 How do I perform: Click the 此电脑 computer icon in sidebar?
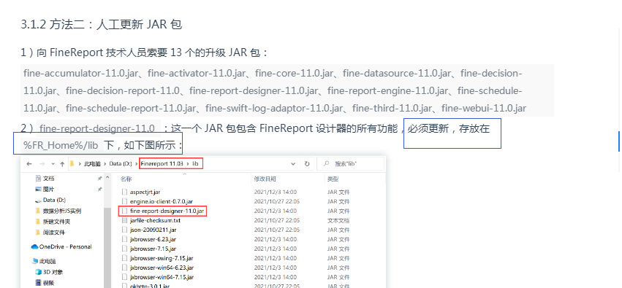pos(35,261)
